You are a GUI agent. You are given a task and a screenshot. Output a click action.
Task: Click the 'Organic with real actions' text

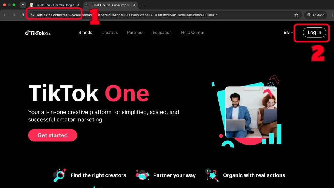254,175
